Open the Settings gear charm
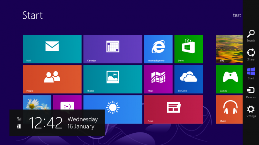The height and width of the screenshot is (145, 259). pyautogui.click(x=251, y=111)
